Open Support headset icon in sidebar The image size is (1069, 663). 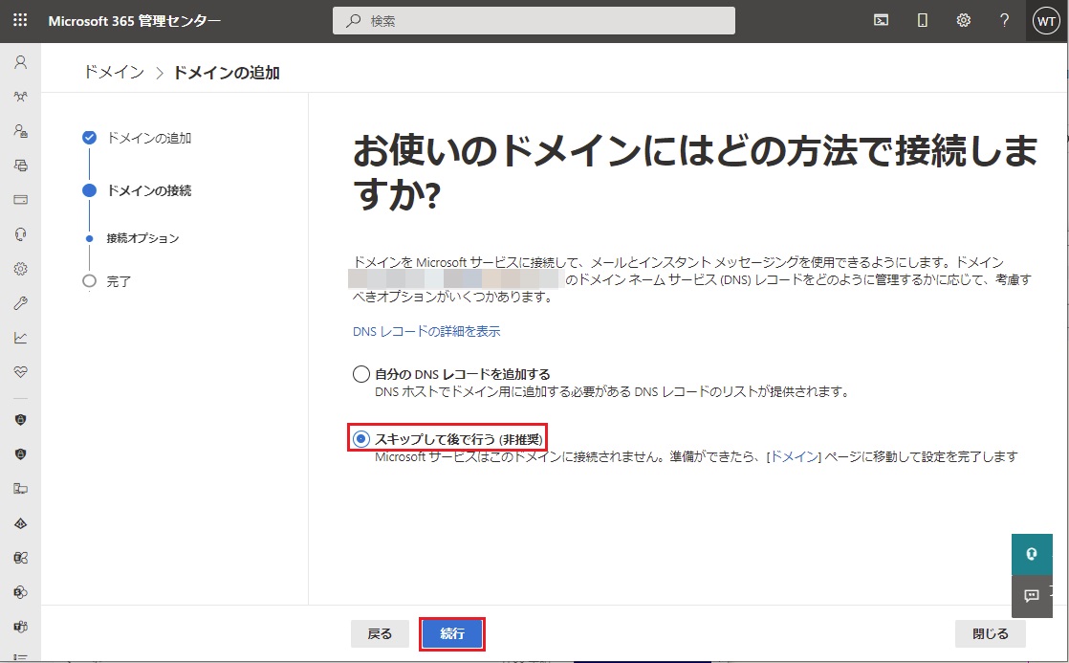tap(20, 234)
